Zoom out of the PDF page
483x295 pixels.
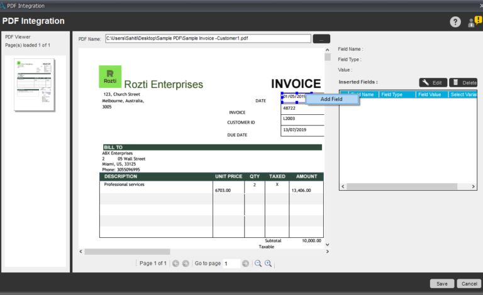click(258, 264)
